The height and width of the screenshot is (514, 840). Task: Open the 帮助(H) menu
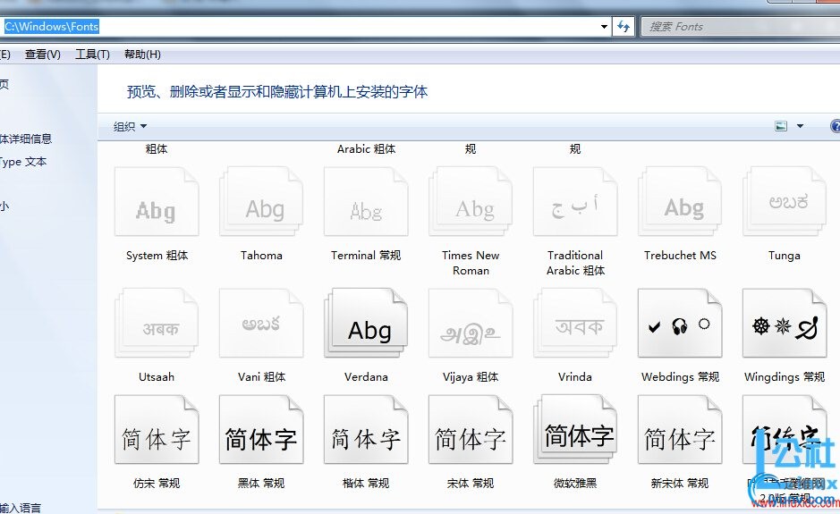point(142,54)
